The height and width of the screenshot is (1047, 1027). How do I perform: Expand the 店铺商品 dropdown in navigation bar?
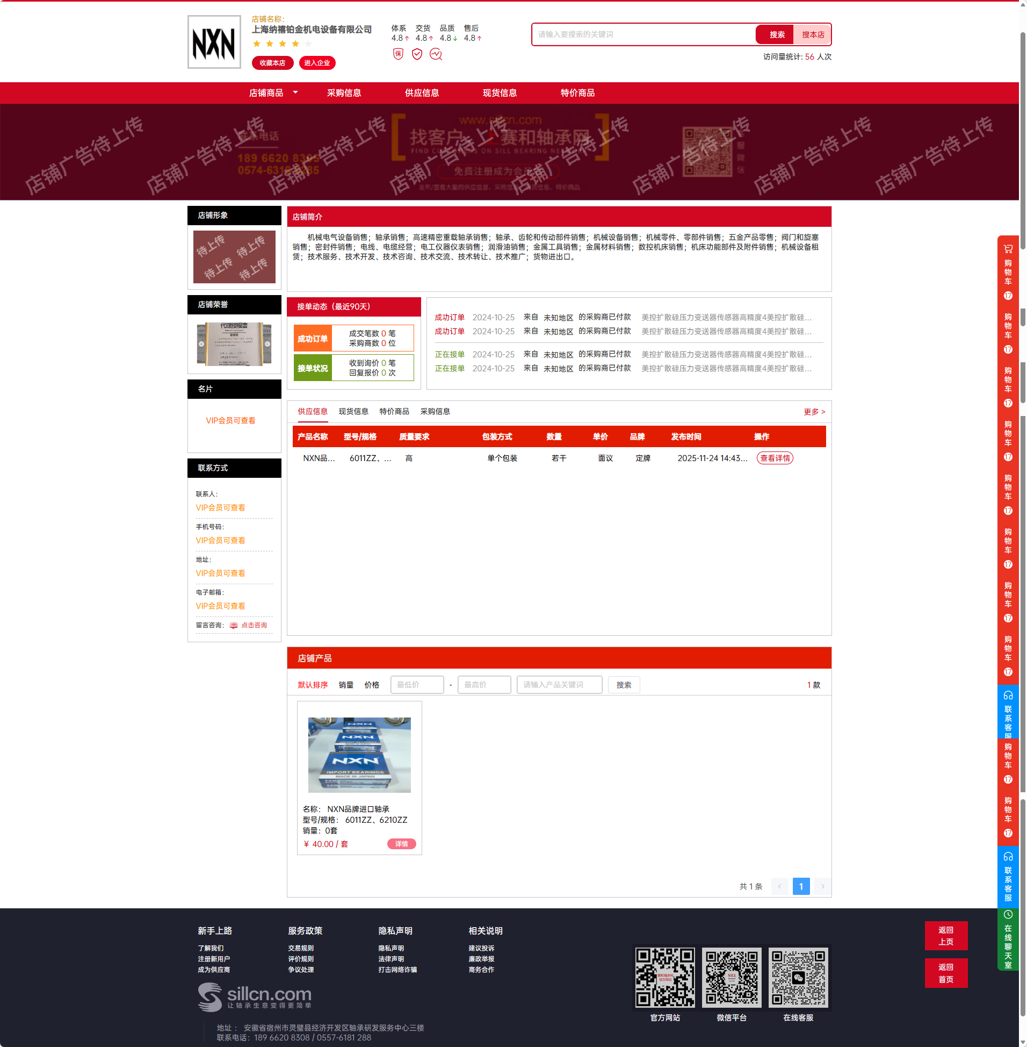point(295,93)
